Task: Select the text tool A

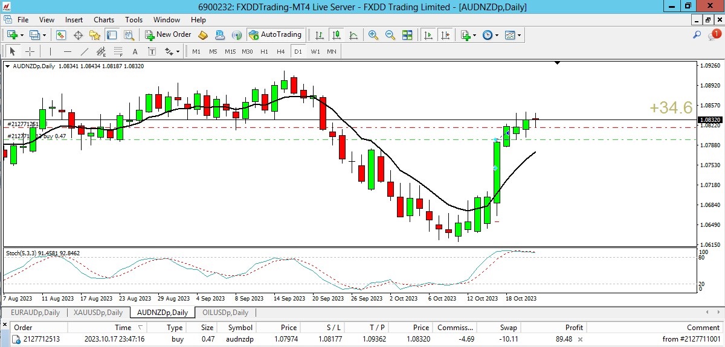Action: (x=135, y=51)
